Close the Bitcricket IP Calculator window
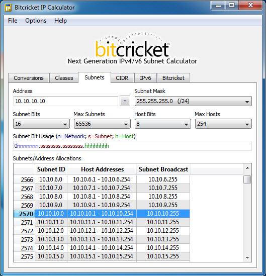 tap(250, 6)
